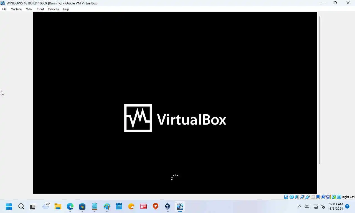Open the Machine menu

(x=16, y=9)
